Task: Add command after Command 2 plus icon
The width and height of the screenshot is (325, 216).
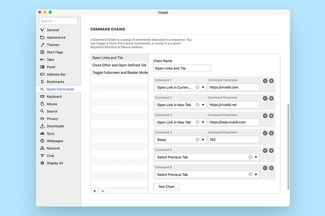Action: (271, 98)
